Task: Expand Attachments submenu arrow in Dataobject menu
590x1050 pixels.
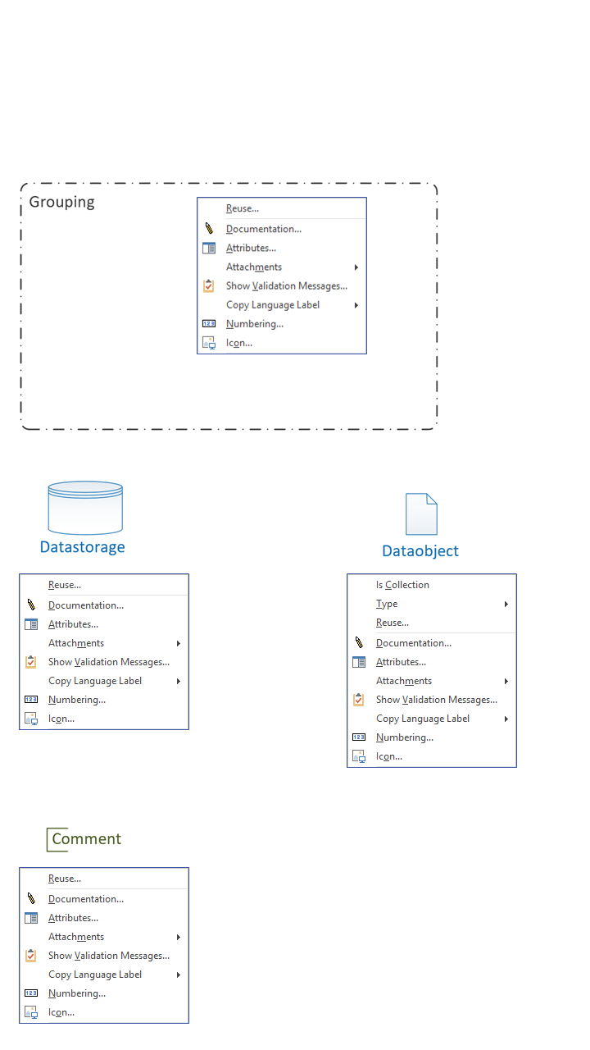Action: [x=506, y=682]
